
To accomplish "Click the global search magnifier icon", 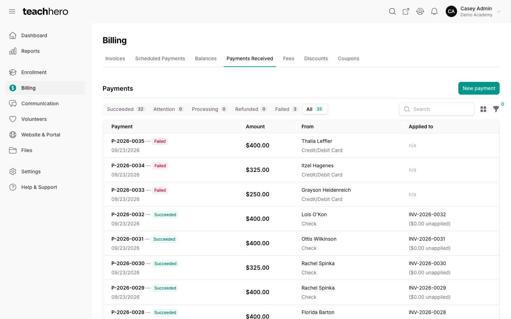I will [392, 11].
